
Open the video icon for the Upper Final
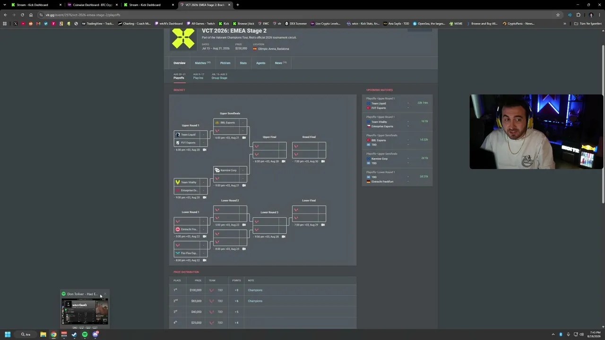[284, 161]
